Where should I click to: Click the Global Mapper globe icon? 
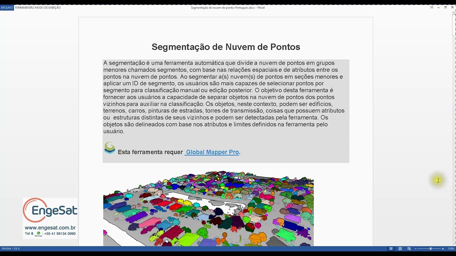point(110,148)
